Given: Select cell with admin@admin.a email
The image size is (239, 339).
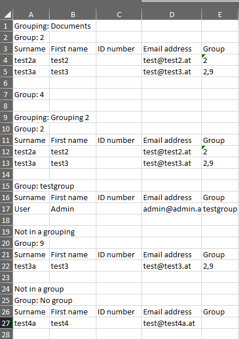Looking at the screenshot, I should tap(172, 209).
